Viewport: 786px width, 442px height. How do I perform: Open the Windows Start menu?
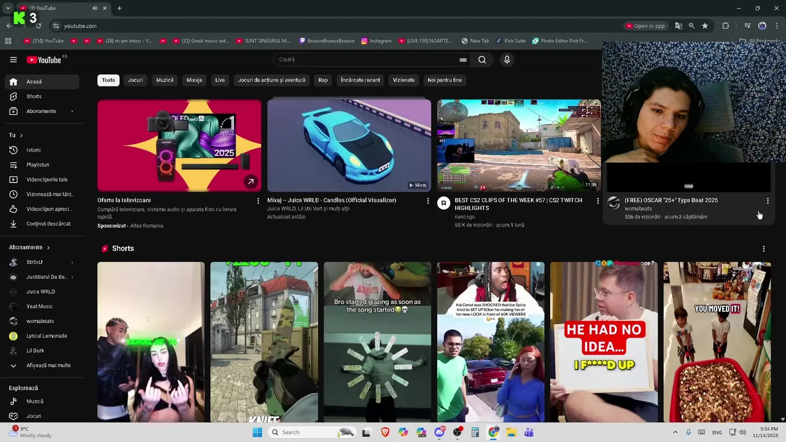tap(257, 432)
